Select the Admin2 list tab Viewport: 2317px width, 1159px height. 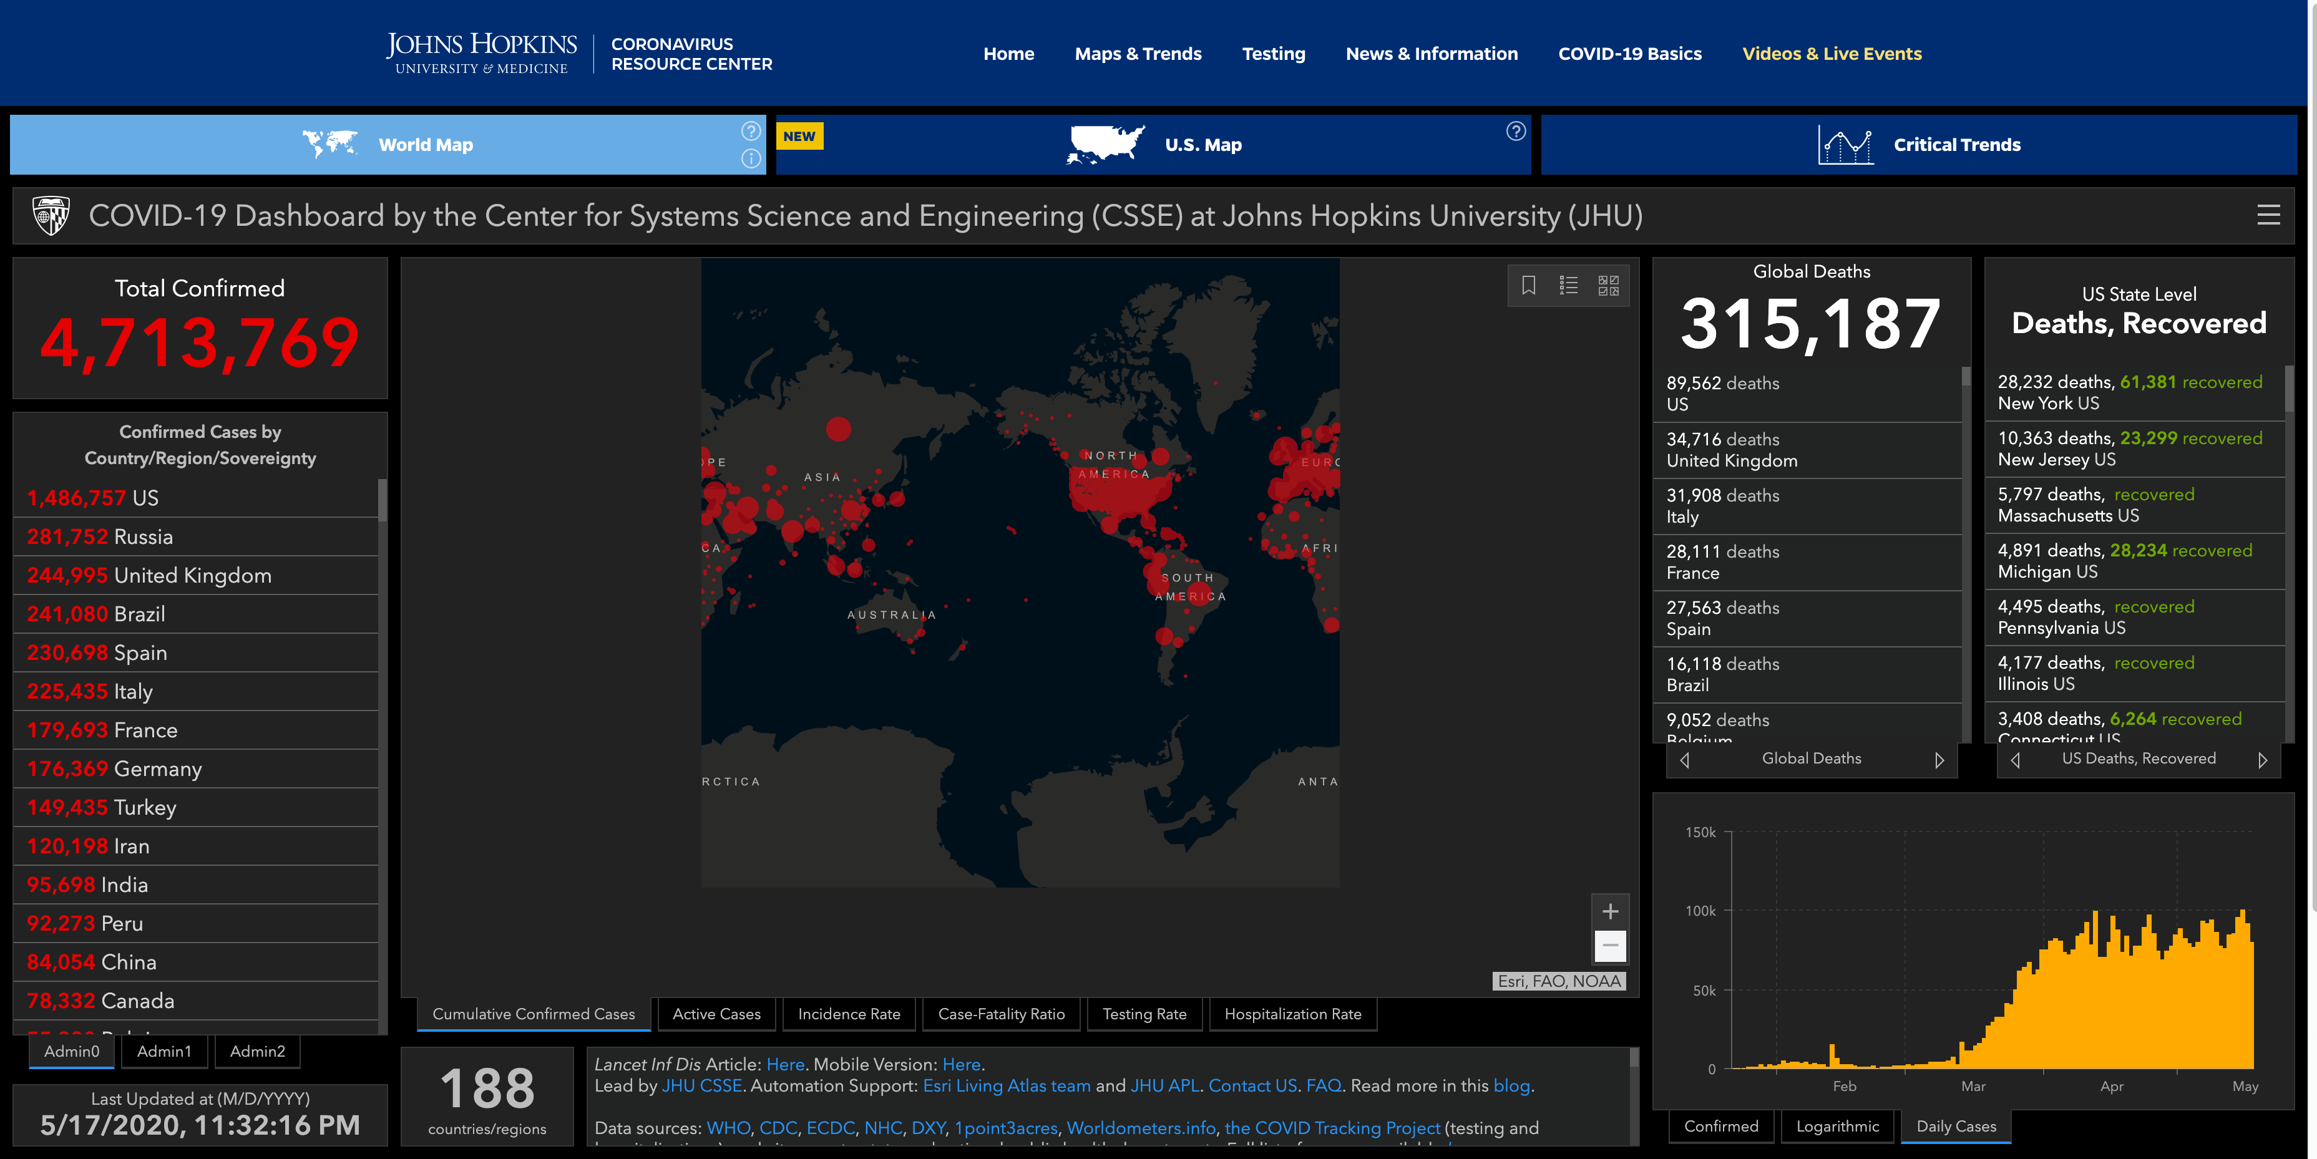click(x=257, y=1051)
